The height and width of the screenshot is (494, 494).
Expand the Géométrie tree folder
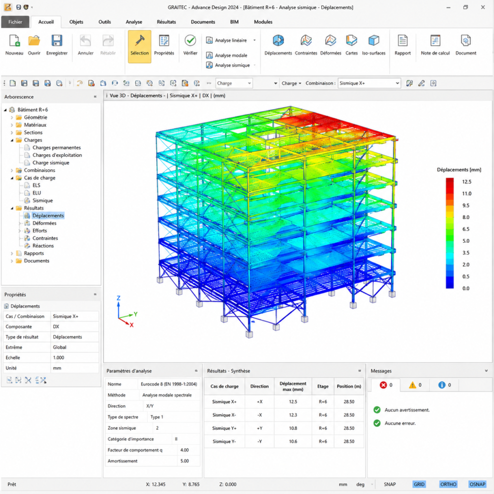coord(12,117)
